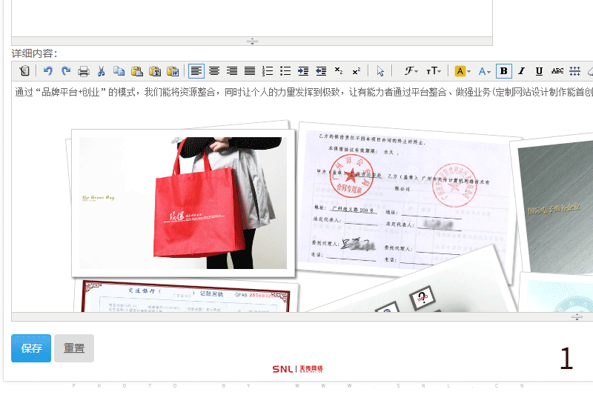Click the 重置 reset button
Viewport: 593px width, 395px height.
[x=74, y=348]
